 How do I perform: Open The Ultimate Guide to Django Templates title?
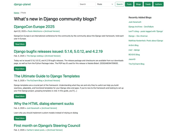click(47, 76)
